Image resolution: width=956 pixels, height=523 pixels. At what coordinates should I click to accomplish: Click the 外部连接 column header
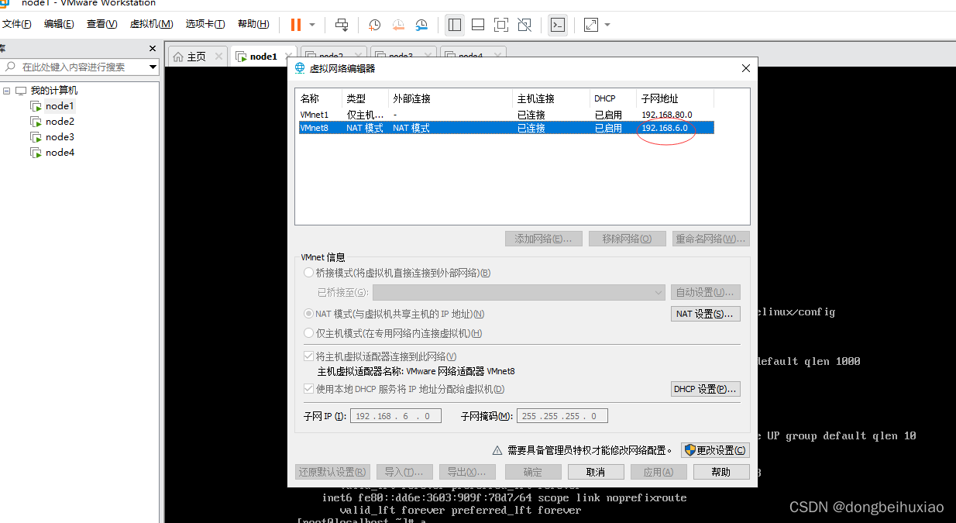[x=450, y=98]
